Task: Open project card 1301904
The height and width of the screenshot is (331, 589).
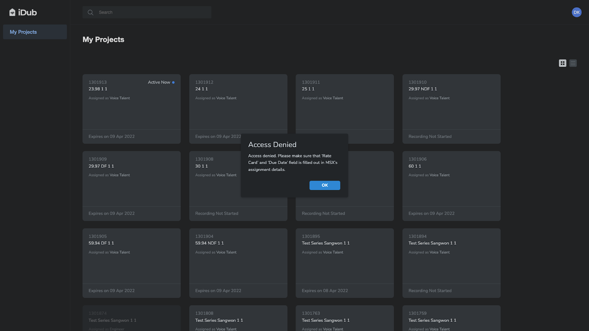Action: [238, 263]
